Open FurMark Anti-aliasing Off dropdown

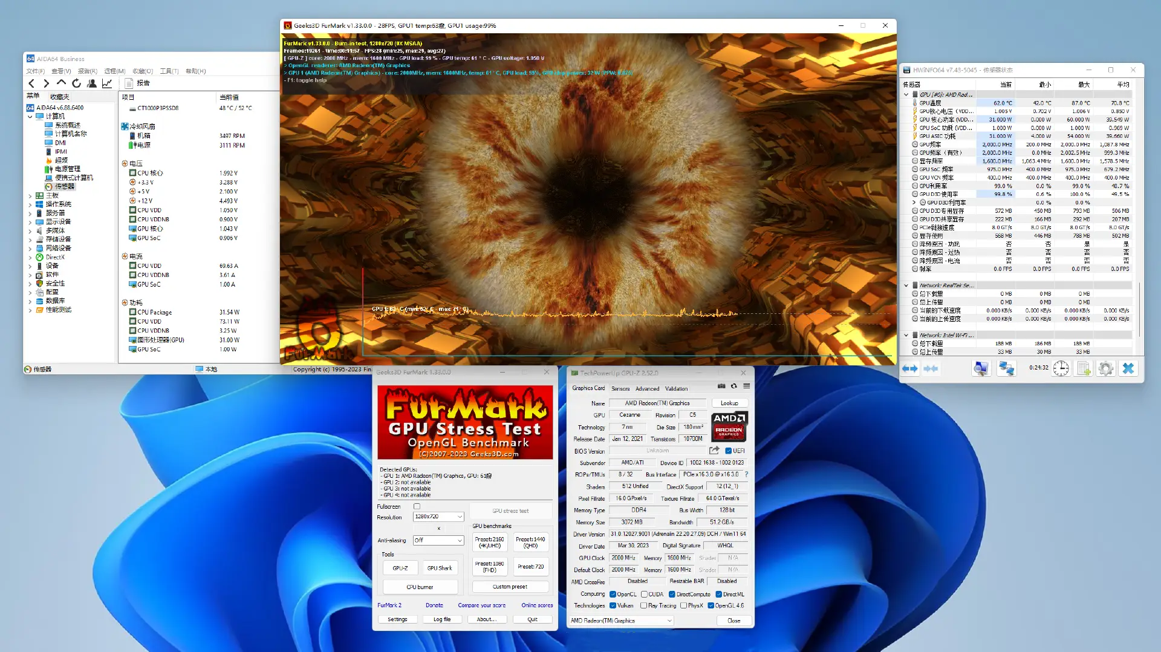(x=438, y=540)
